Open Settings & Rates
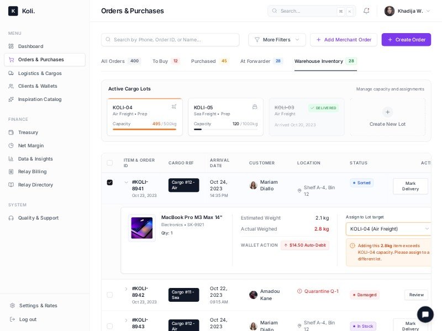The width and height of the screenshot is (442, 331). 38,306
